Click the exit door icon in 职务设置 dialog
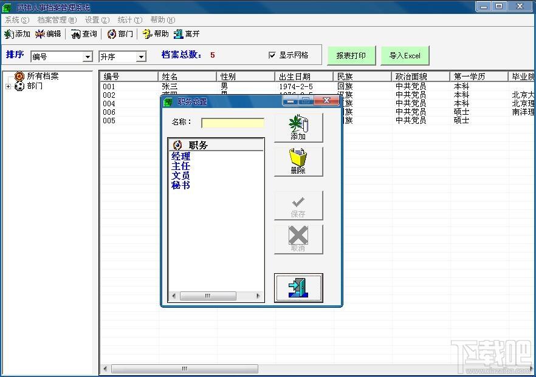536x377 pixels. (x=298, y=288)
